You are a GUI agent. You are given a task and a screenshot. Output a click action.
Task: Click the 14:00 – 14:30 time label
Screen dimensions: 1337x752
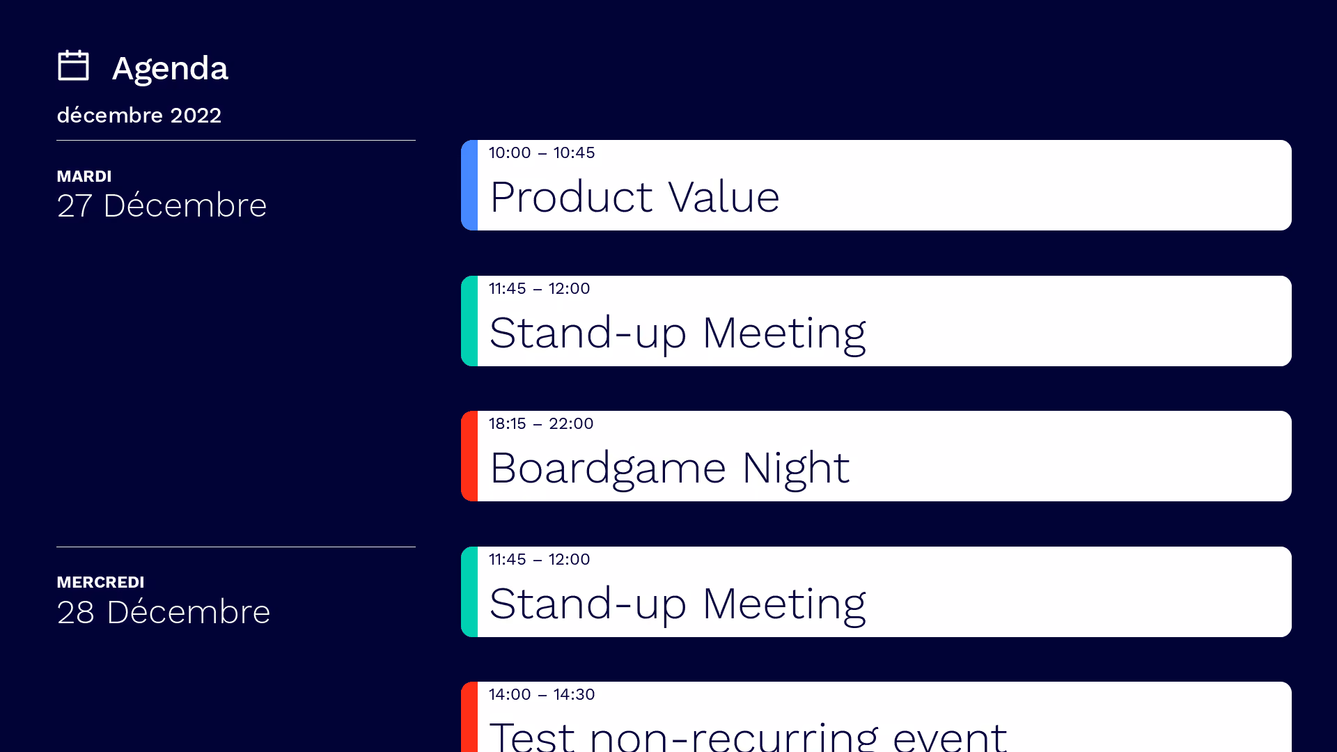pyautogui.click(x=542, y=694)
